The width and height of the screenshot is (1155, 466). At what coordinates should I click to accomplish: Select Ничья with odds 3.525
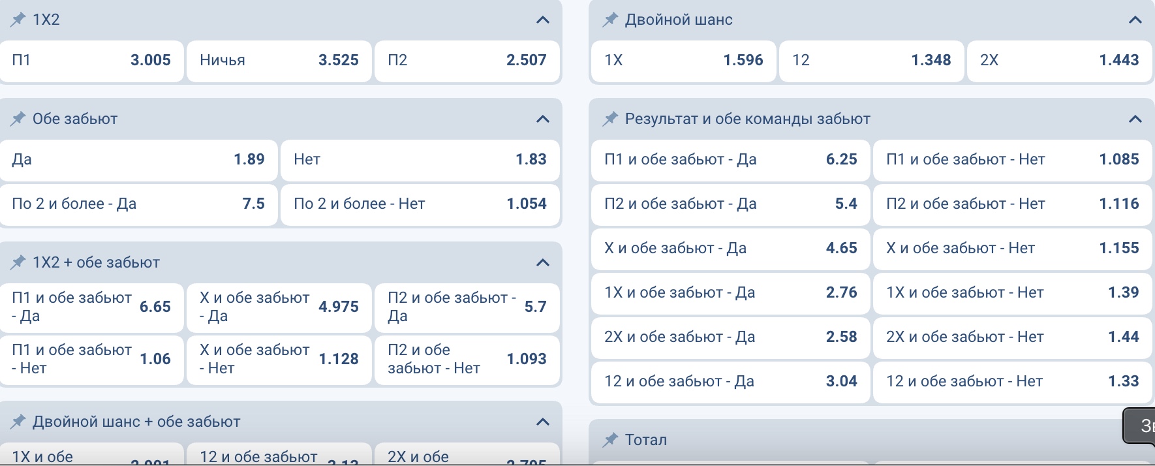coord(279,61)
